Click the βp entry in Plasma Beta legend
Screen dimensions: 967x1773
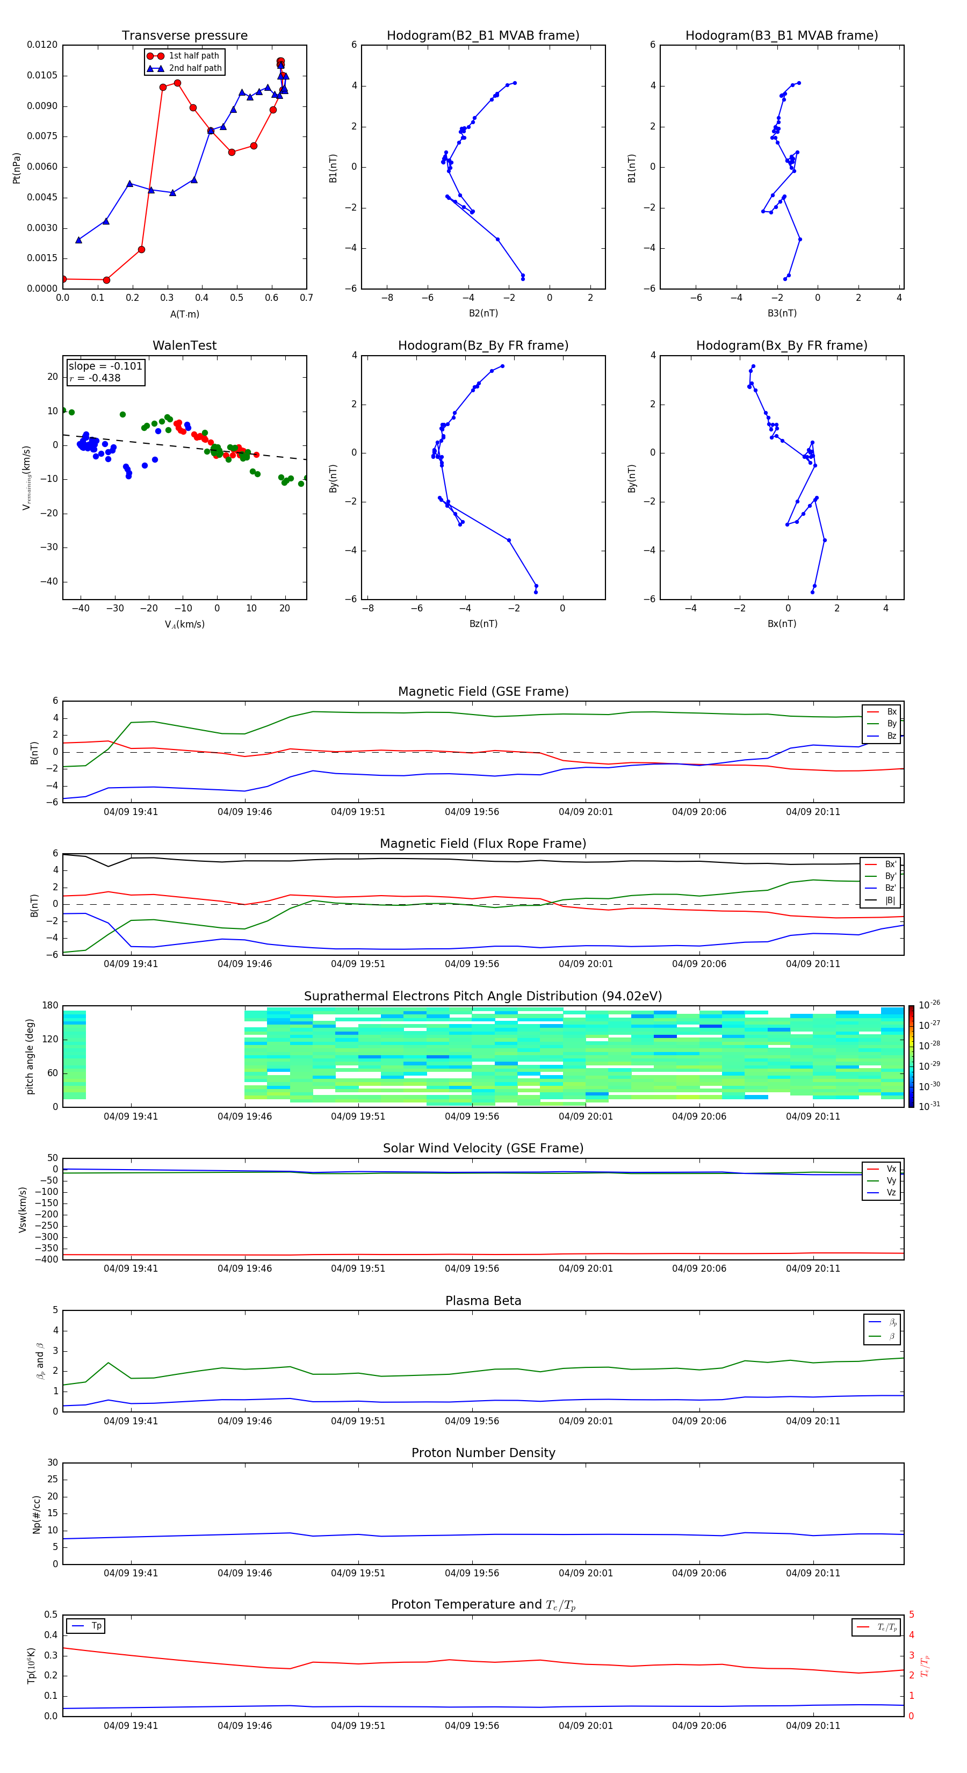point(883,1322)
